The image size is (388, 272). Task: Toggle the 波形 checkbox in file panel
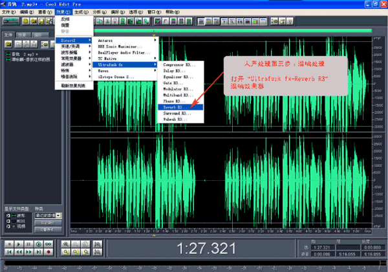[6, 216]
